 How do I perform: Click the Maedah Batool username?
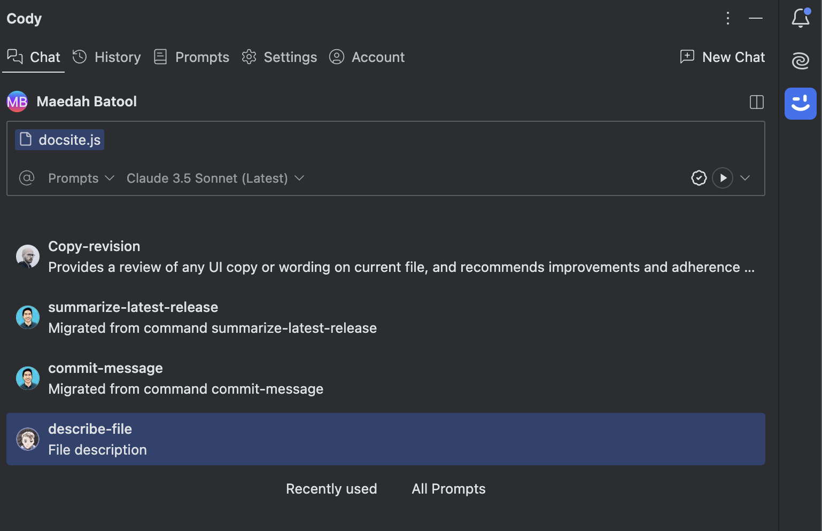pyautogui.click(x=87, y=101)
